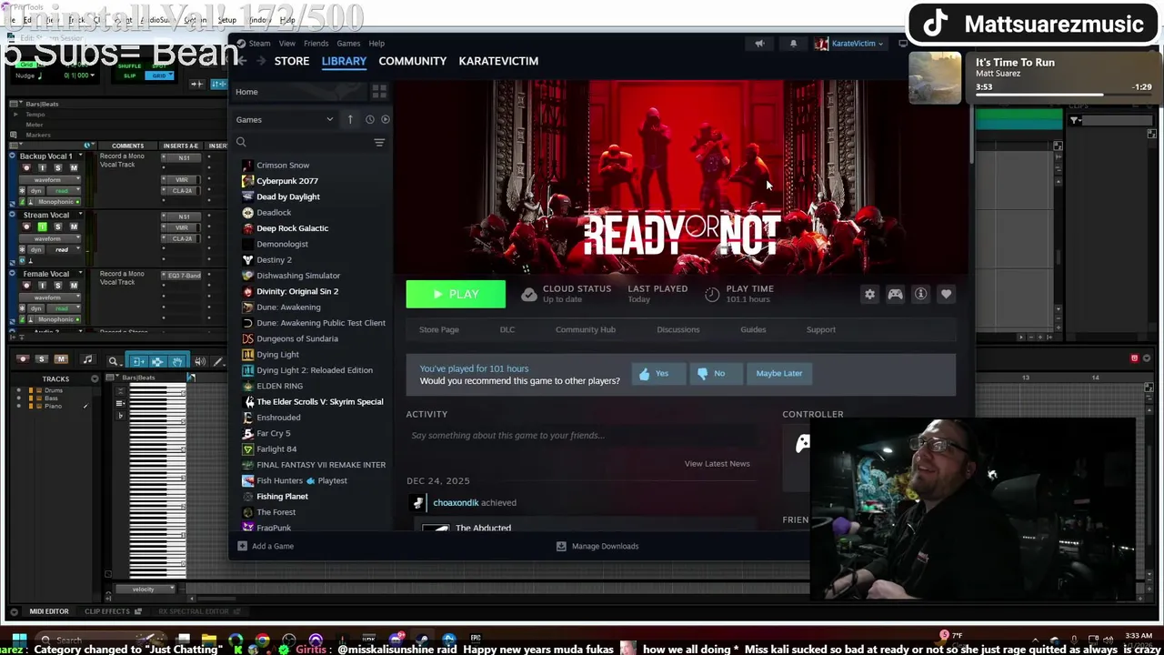Viewport: 1164px width, 655px height.
Task: Open MIDI editor notation view icon
Action: pyautogui.click(x=87, y=360)
